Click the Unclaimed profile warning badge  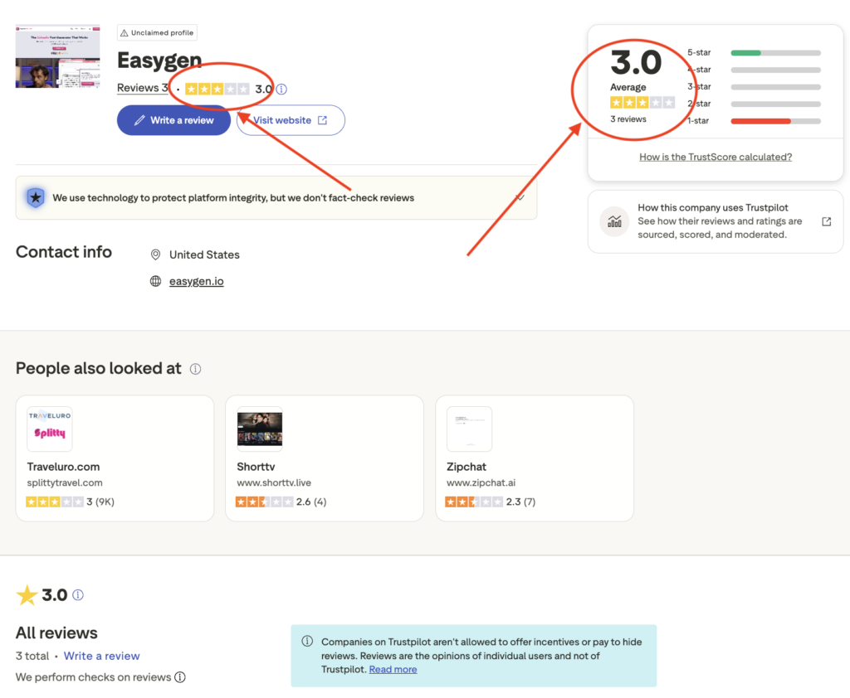(x=157, y=32)
